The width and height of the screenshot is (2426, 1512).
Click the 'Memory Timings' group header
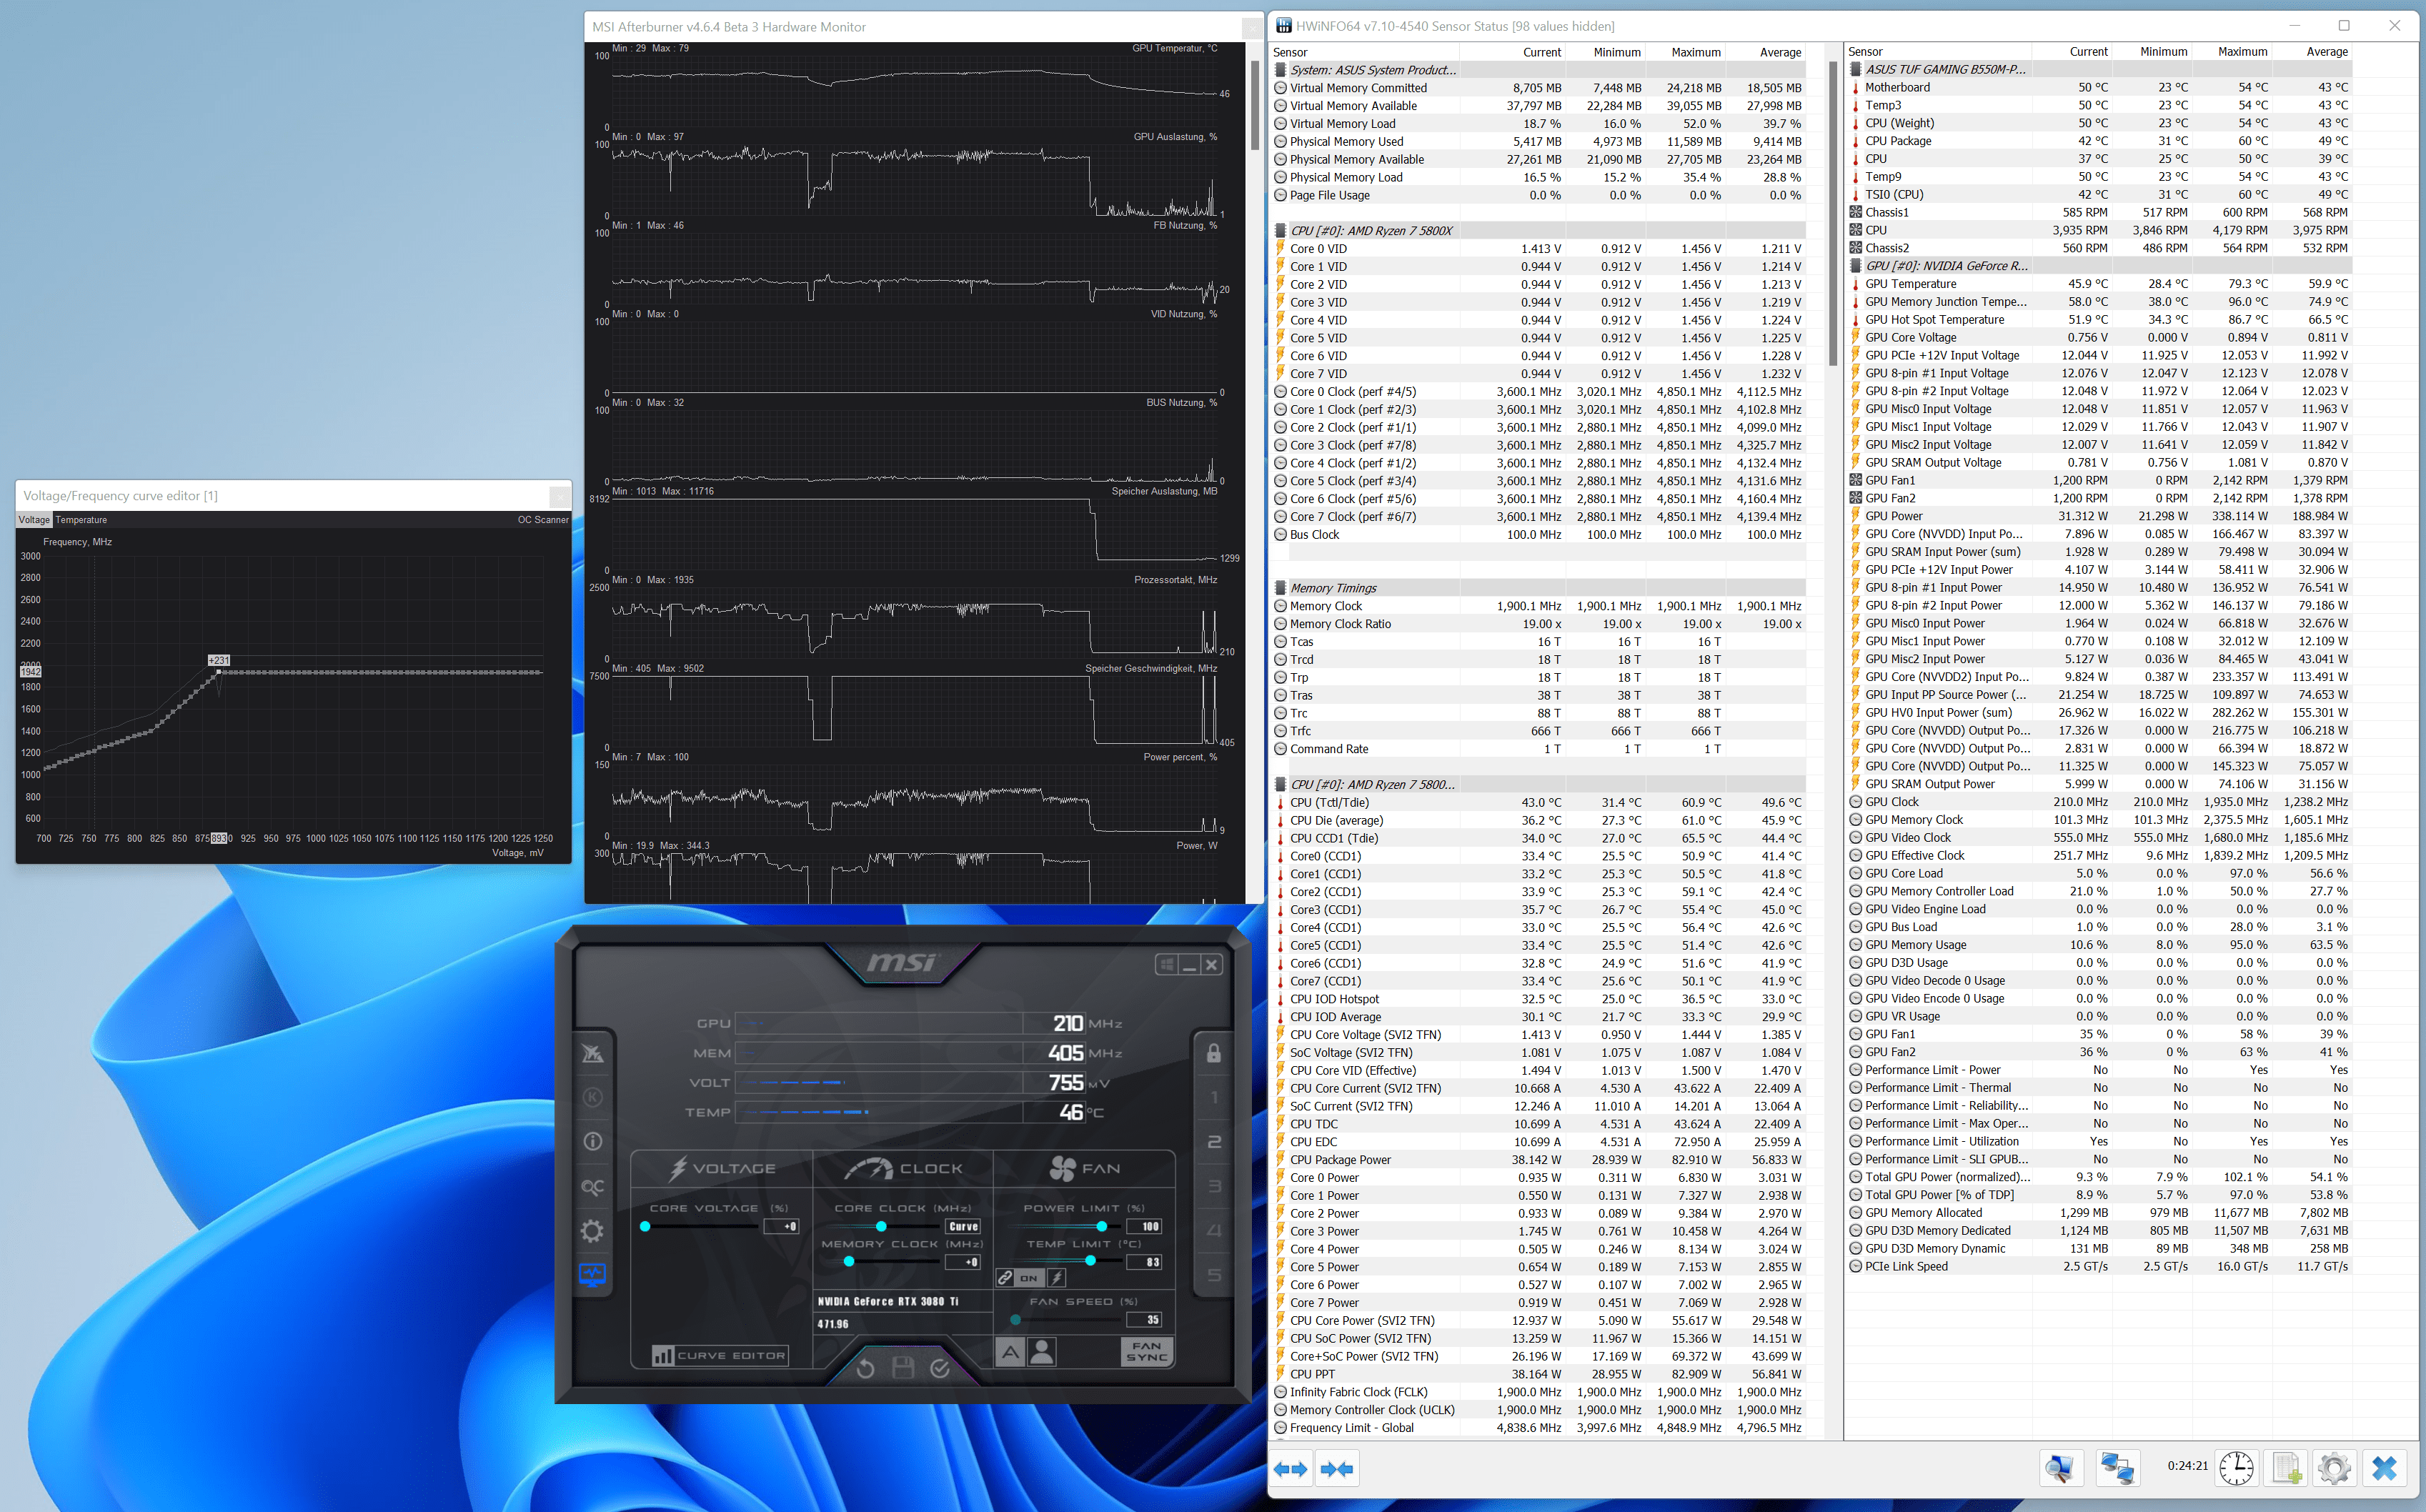[1539, 588]
